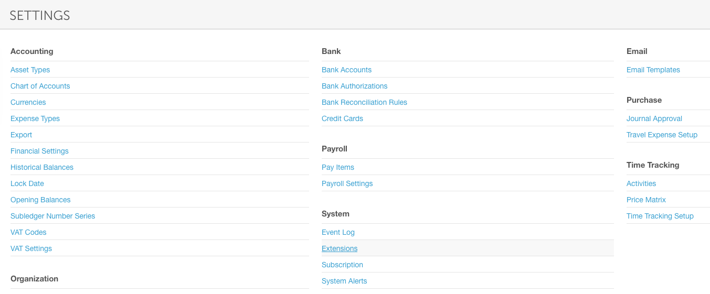This screenshot has height=294, width=710.
Task: Open System Alerts link
Action: (x=344, y=281)
